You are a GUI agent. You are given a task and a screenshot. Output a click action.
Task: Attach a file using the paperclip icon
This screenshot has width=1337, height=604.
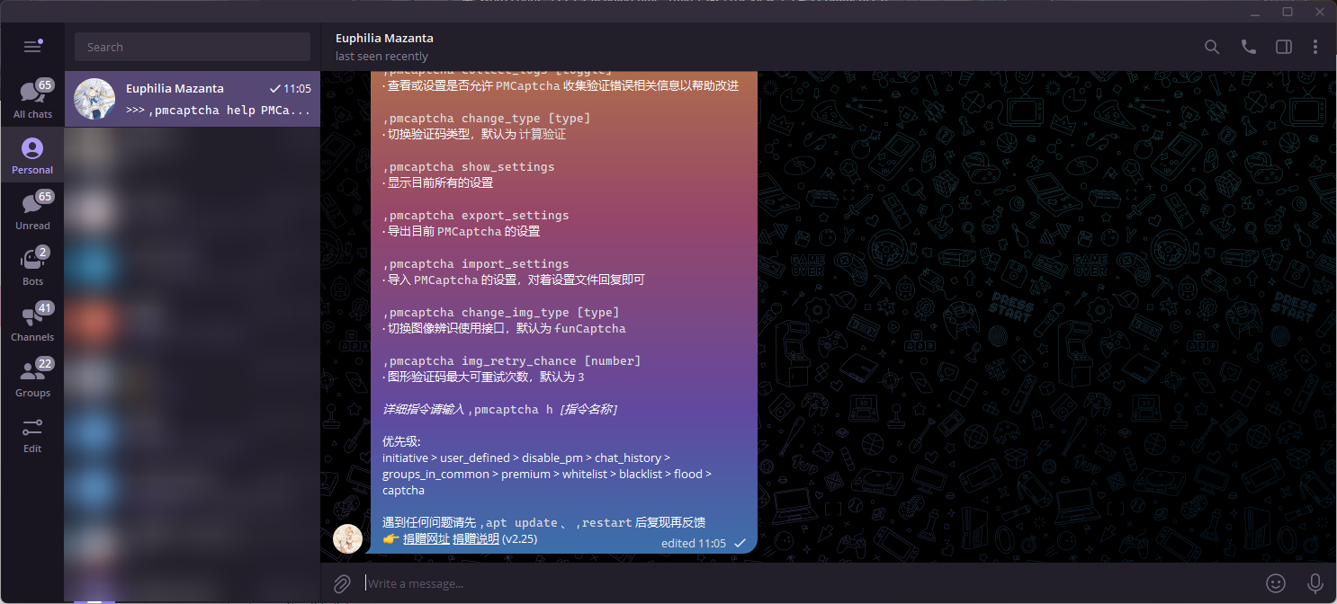point(341,583)
